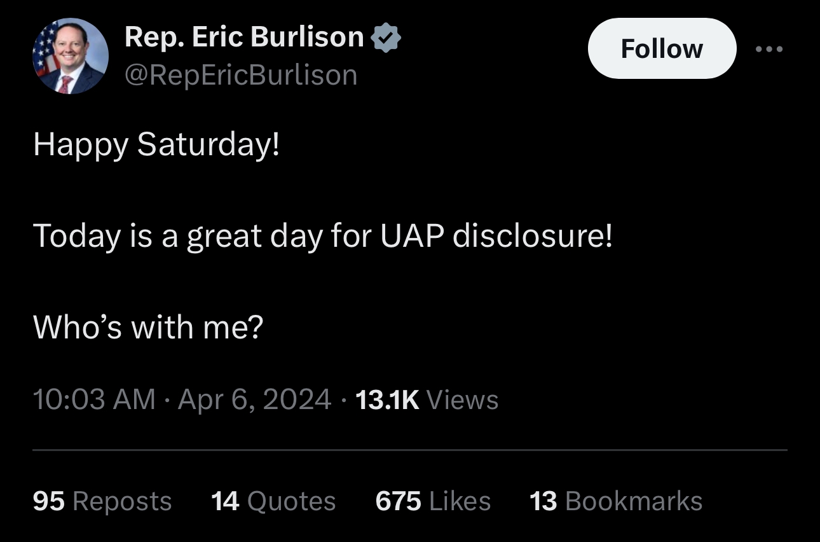The width and height of the screenshot is (820, 542).
Task: Open Rep. Eric Burlison's profile picture
Action: point(70,56)
